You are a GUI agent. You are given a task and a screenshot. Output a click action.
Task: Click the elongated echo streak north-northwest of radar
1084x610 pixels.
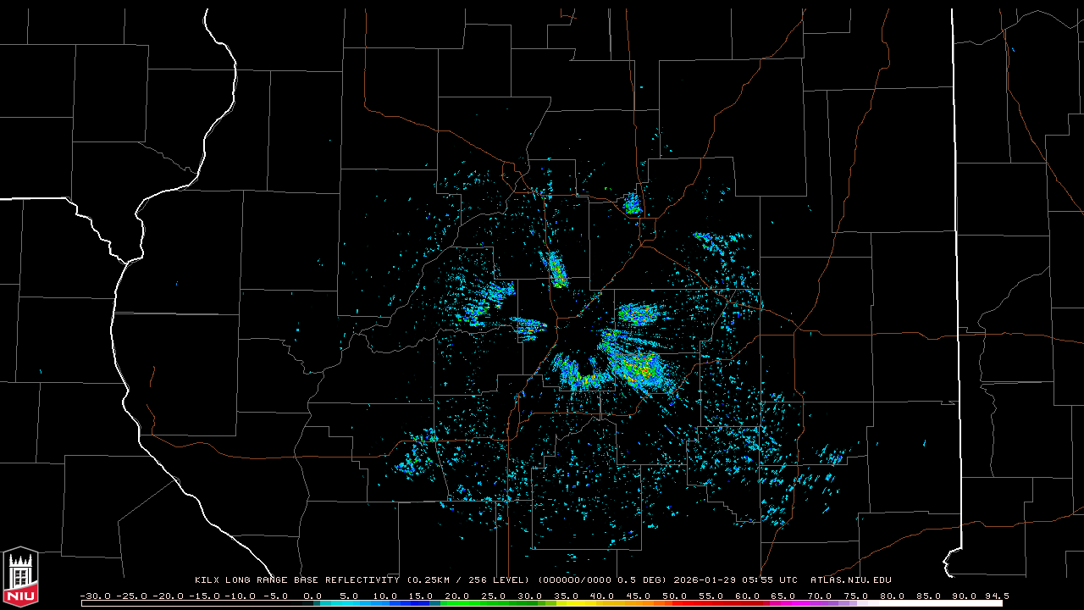(x=556, y=270)
